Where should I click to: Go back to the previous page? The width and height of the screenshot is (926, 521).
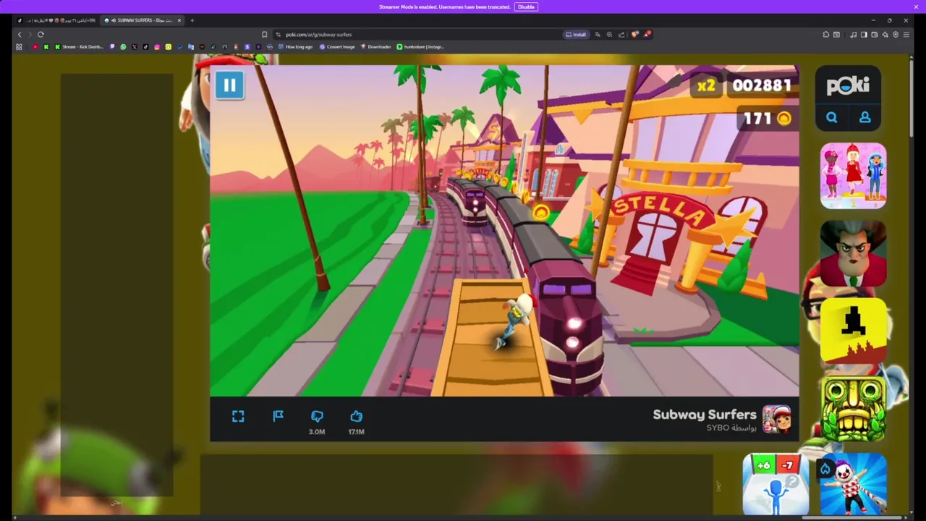point(20,34)
